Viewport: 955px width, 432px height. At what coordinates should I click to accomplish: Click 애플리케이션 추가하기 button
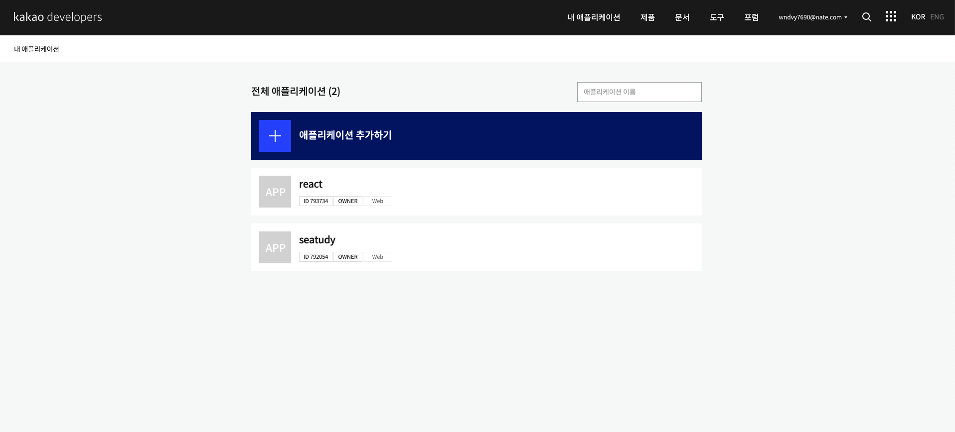[x=345, y=135]
